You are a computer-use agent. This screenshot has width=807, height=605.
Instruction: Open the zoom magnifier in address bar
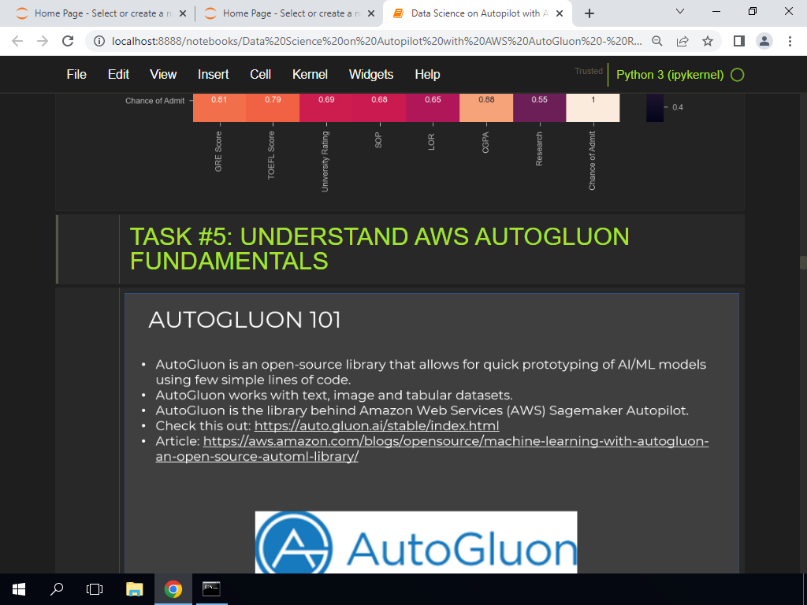click(x=657, y=41)
